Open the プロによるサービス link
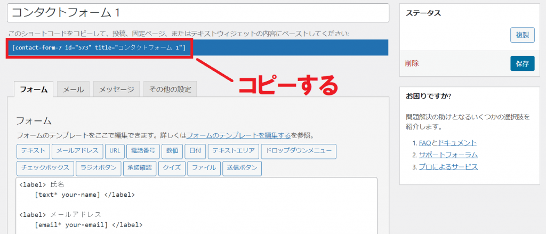546x234 pixels. (448, 167)
